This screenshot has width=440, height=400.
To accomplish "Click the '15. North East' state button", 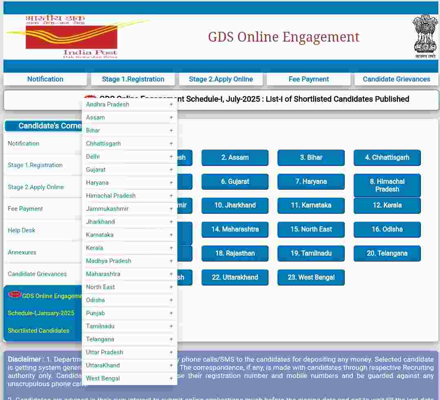I will tap(311, 230).
